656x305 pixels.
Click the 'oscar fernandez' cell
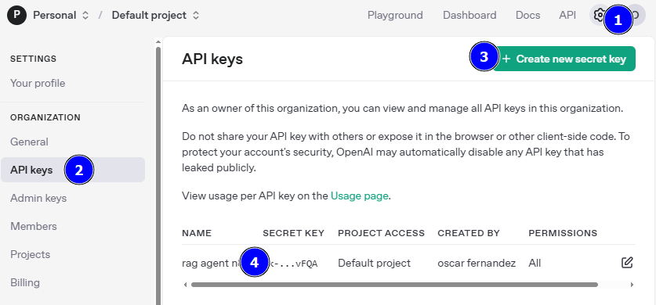[x=477, y=264]
